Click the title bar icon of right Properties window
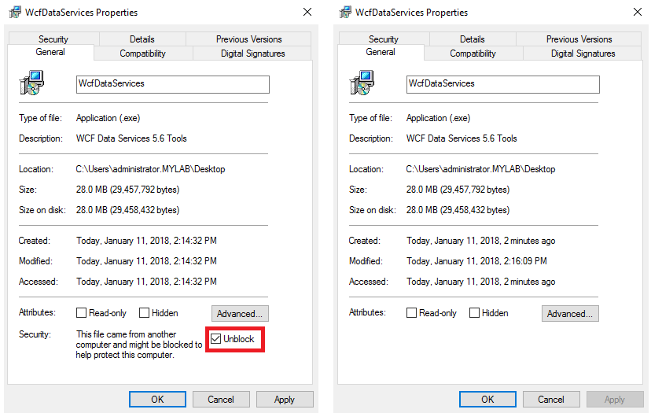This screenshot has height=413, width=651. (x=345, y=12)
